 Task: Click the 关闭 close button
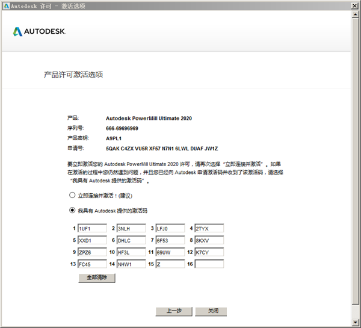point(211,311)
